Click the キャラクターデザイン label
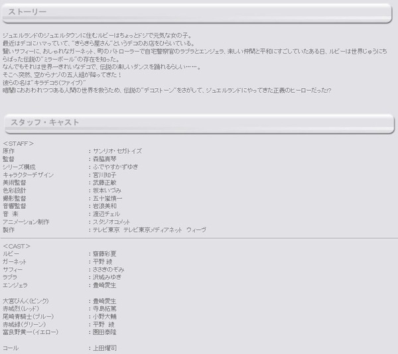 [x=28, y=175]
